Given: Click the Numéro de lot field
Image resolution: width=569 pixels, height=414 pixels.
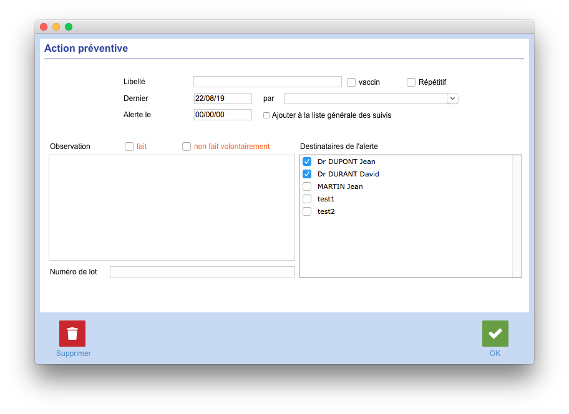Looking at the screenshot, I should coord(202,272).
